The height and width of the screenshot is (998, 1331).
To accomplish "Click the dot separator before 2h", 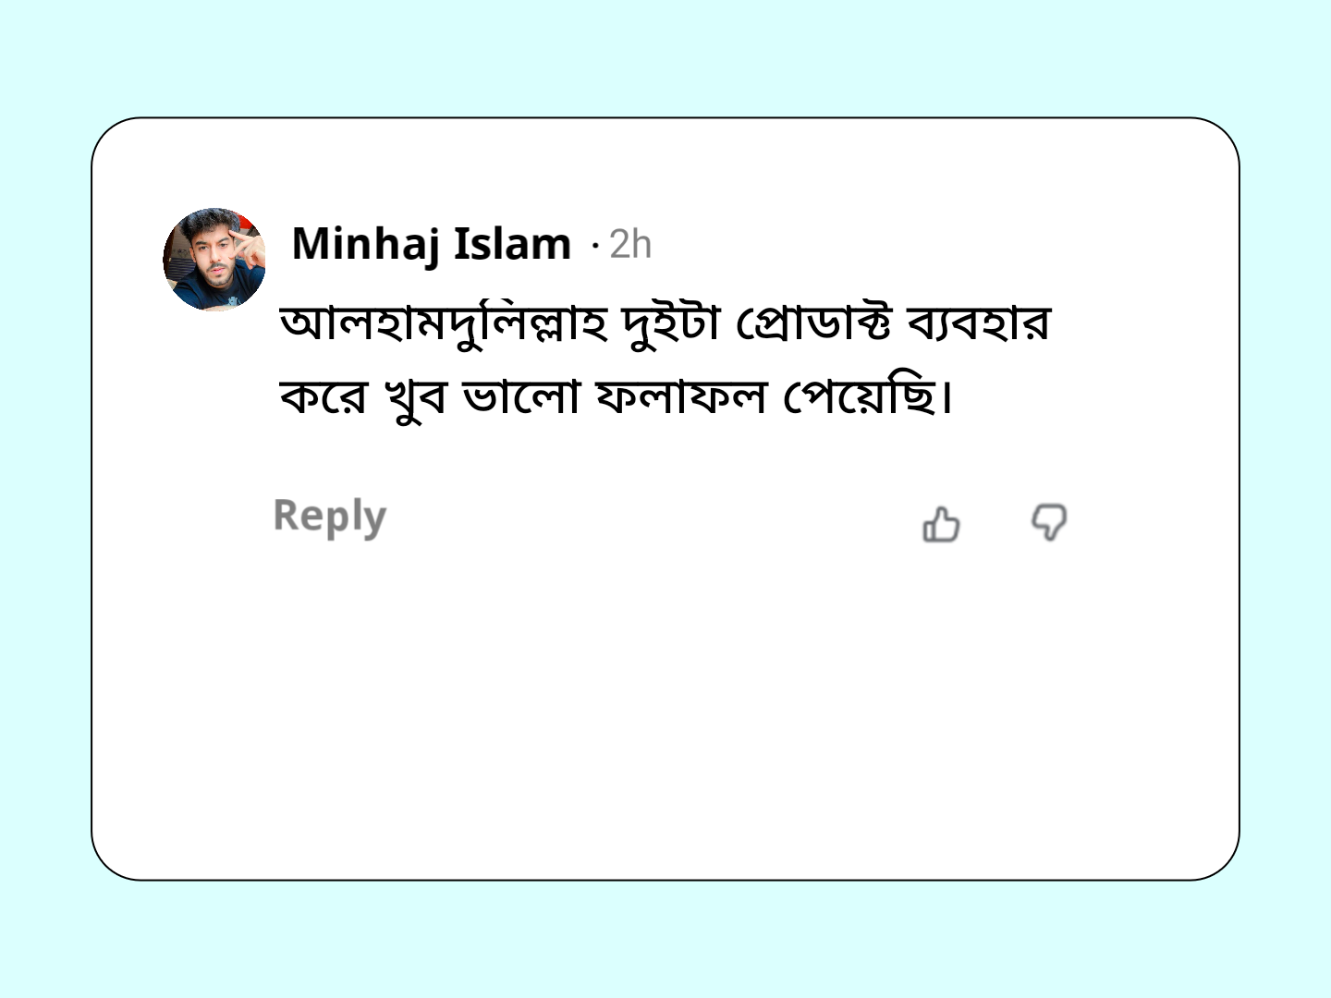I will click(x=595, y=246).
